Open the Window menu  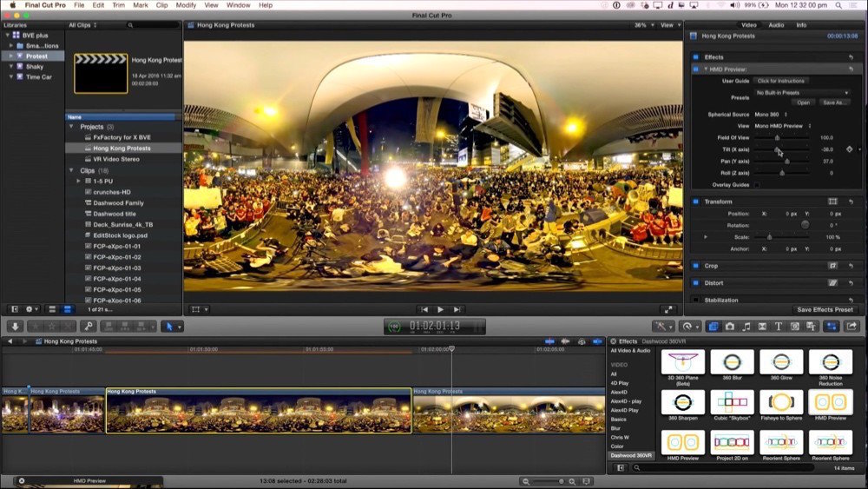pos(238,5)
